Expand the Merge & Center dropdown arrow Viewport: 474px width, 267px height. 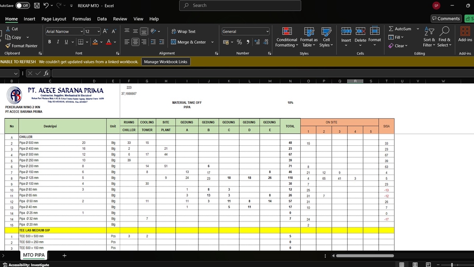click(x=212, y=42)
